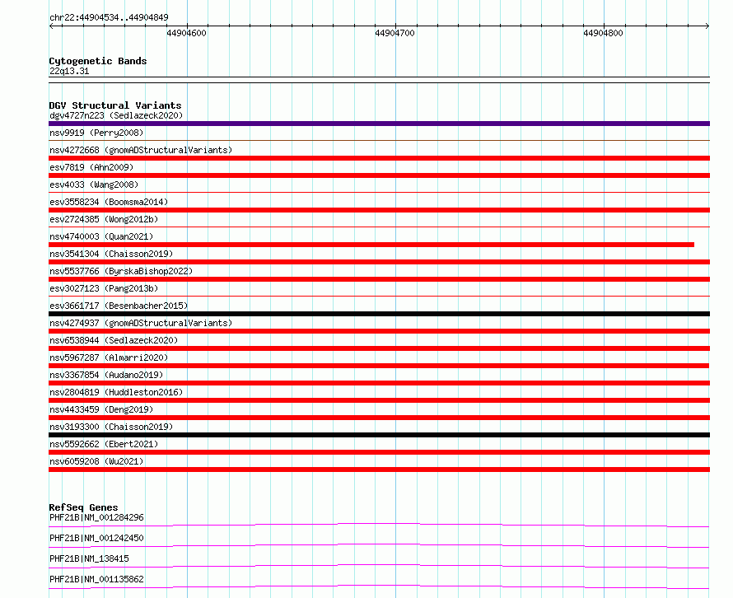Click nsv3367854 (Audano2019) label
This screenshot has width=733, height=598.
pos(106,375)
